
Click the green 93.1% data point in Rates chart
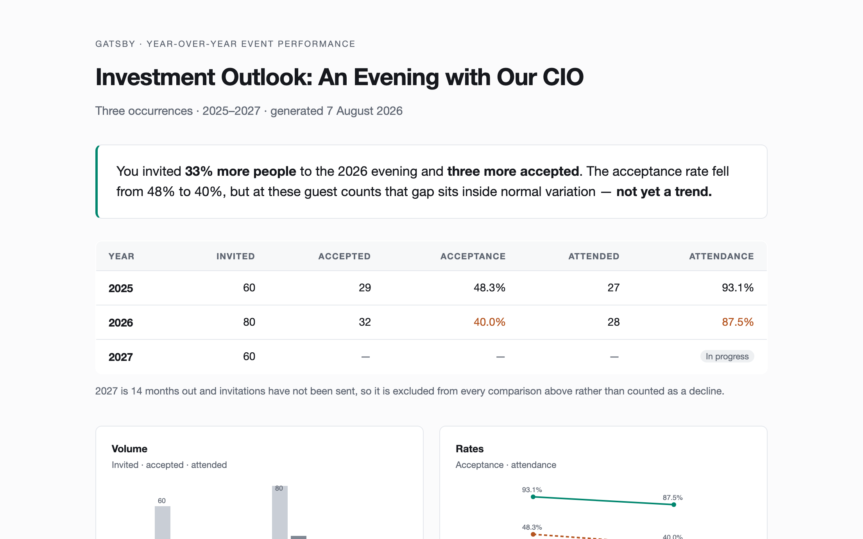point(533,497)
